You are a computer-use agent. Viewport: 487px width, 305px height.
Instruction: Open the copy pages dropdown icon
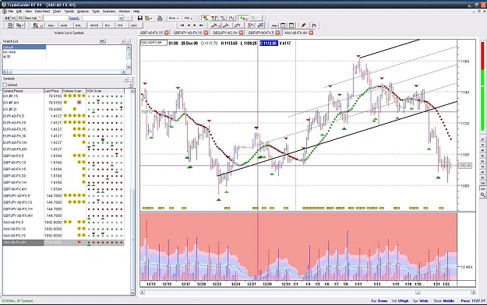coord(20,26)
